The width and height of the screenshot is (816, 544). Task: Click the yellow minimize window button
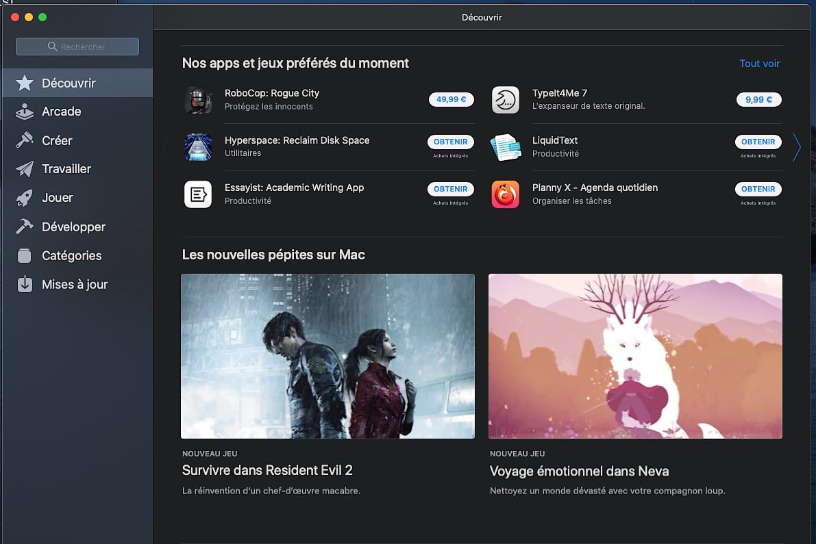[x=29, y=17]
